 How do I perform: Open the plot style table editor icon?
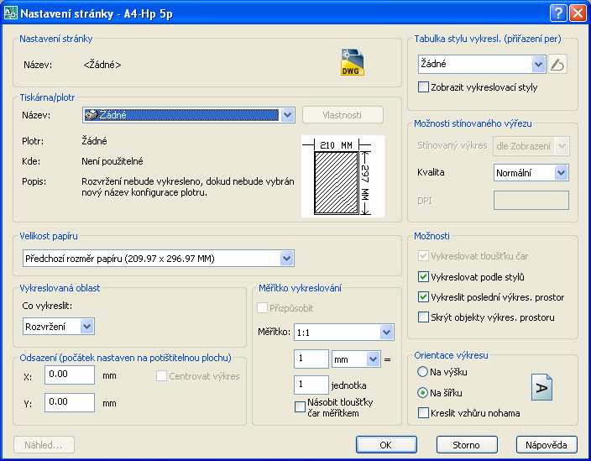click(x=557, y=65)
